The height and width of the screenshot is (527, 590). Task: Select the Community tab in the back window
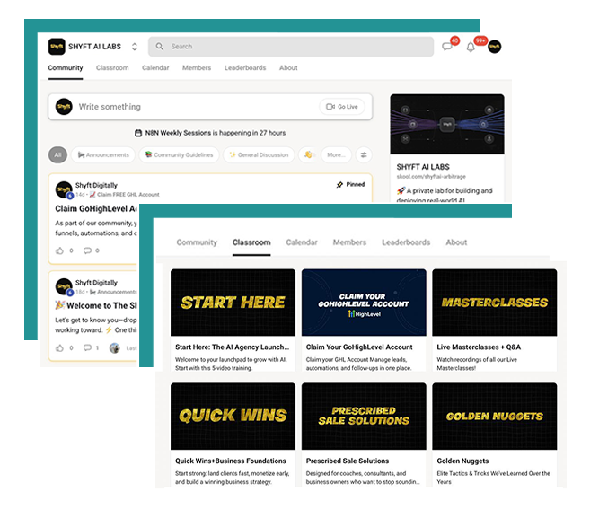65,67
